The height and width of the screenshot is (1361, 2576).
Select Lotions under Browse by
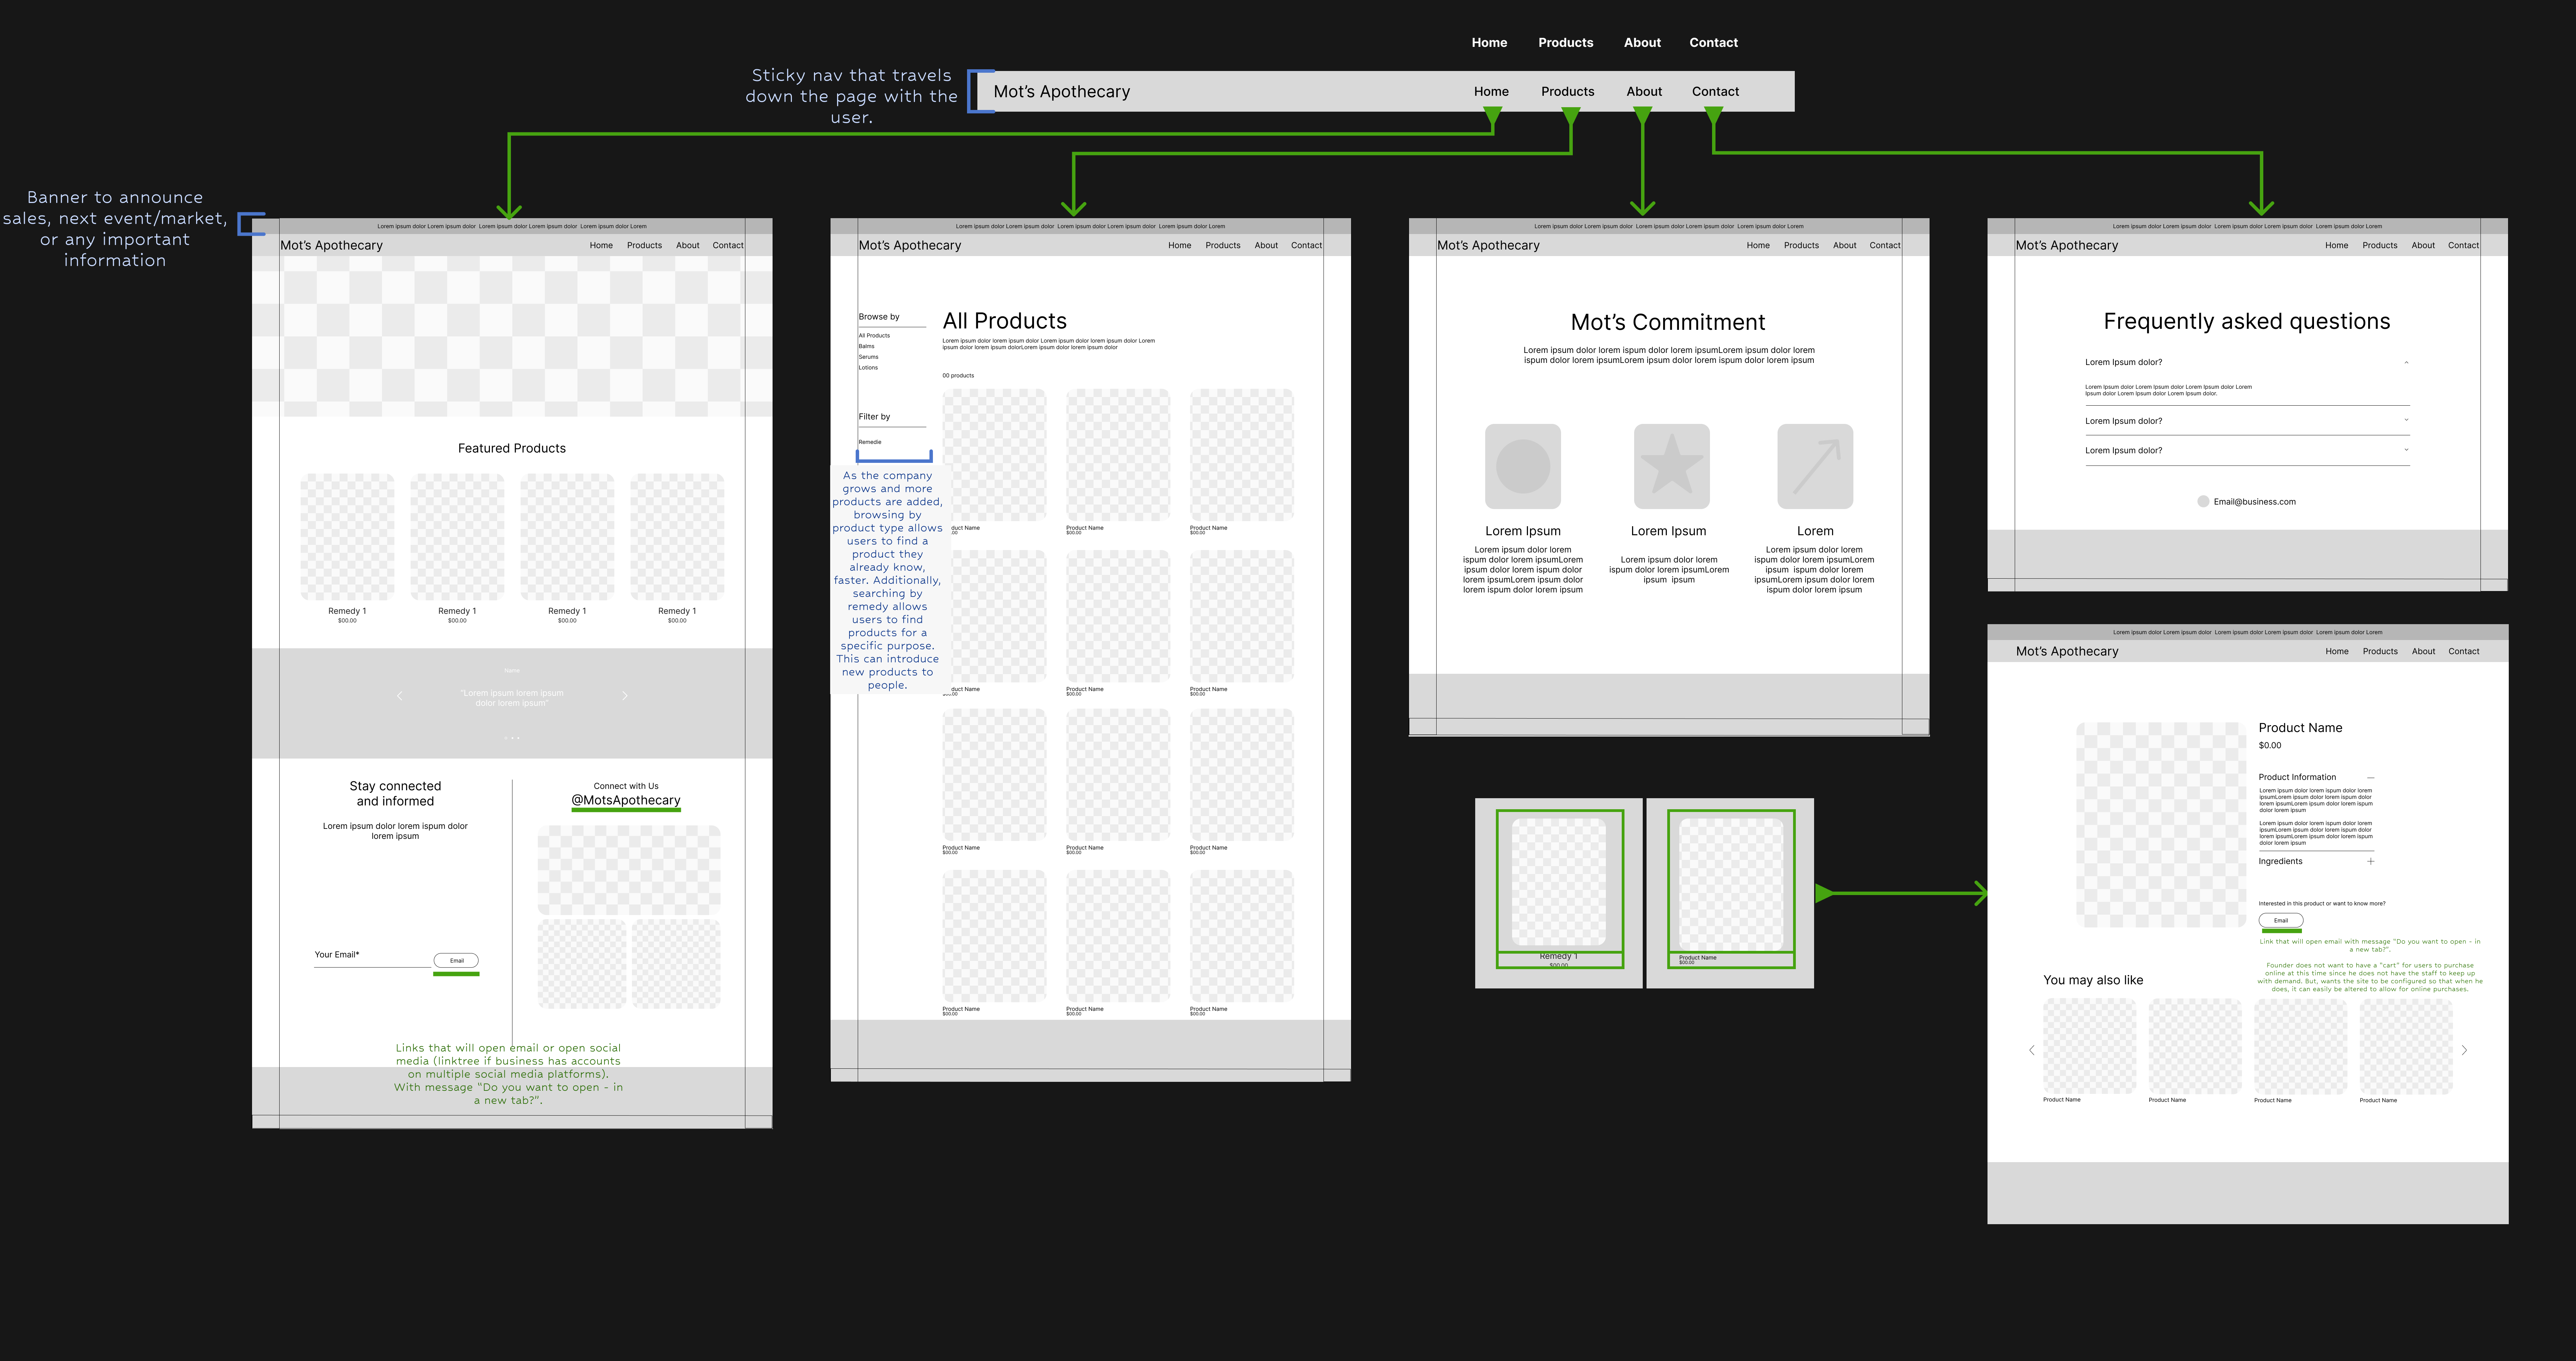pyautogui.click(x=868, y=368)
